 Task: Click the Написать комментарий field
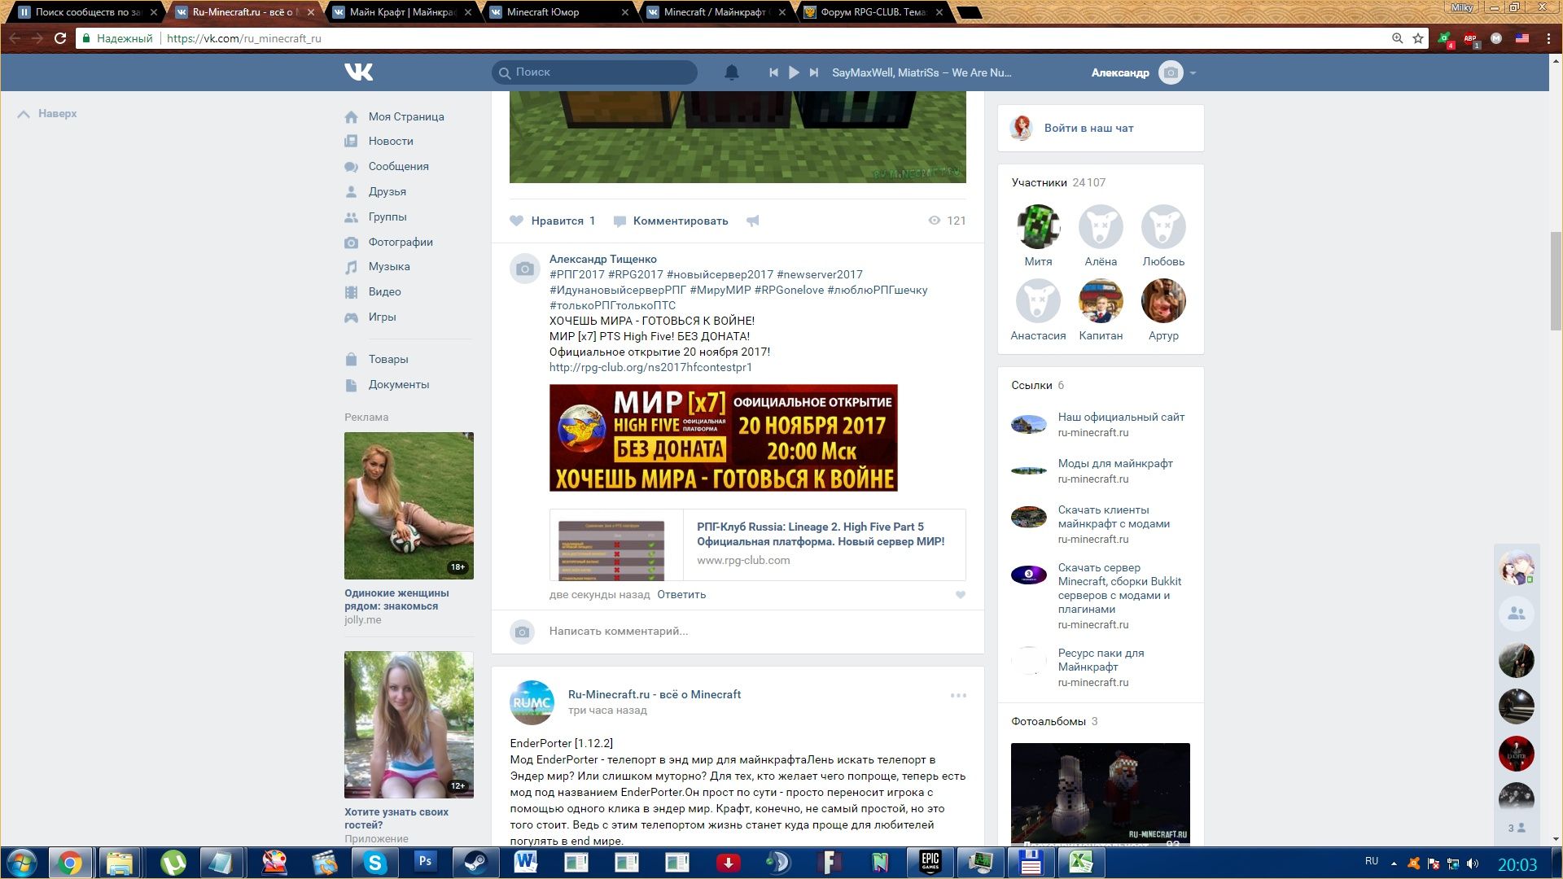[757, 631]
